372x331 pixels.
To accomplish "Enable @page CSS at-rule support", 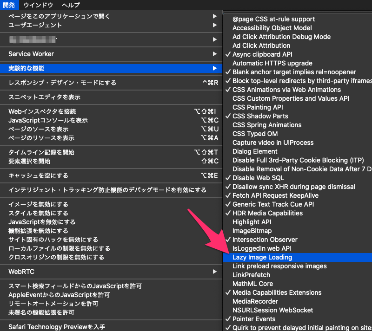I will coord(298,19).
